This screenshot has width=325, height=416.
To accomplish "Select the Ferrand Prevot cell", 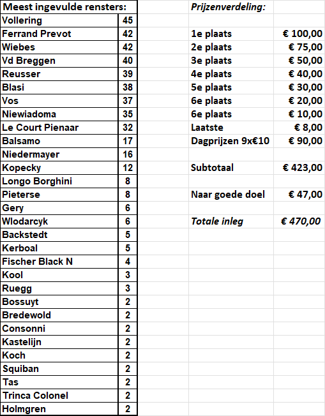I will coord(59,34).
